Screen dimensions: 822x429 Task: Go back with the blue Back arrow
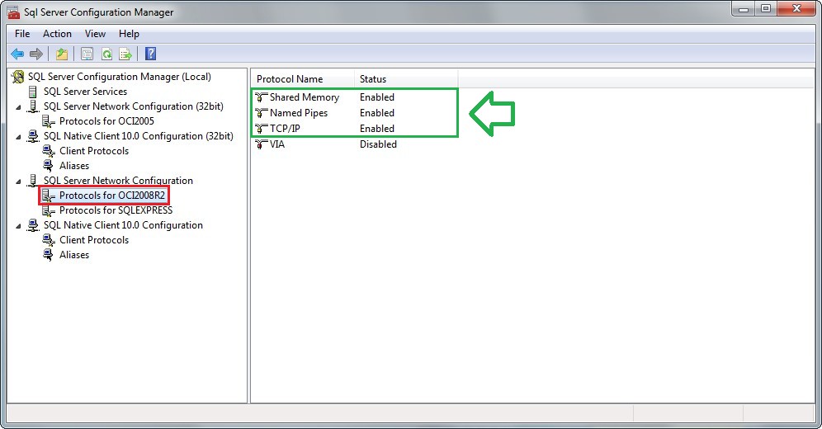pos(17,54)
